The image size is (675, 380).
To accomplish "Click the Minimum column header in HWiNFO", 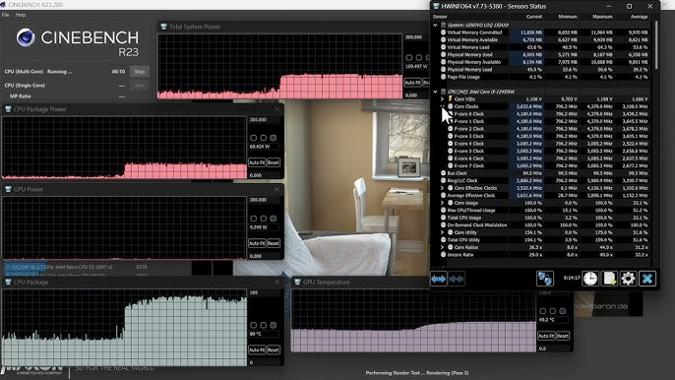I will (x=568, y=17).
